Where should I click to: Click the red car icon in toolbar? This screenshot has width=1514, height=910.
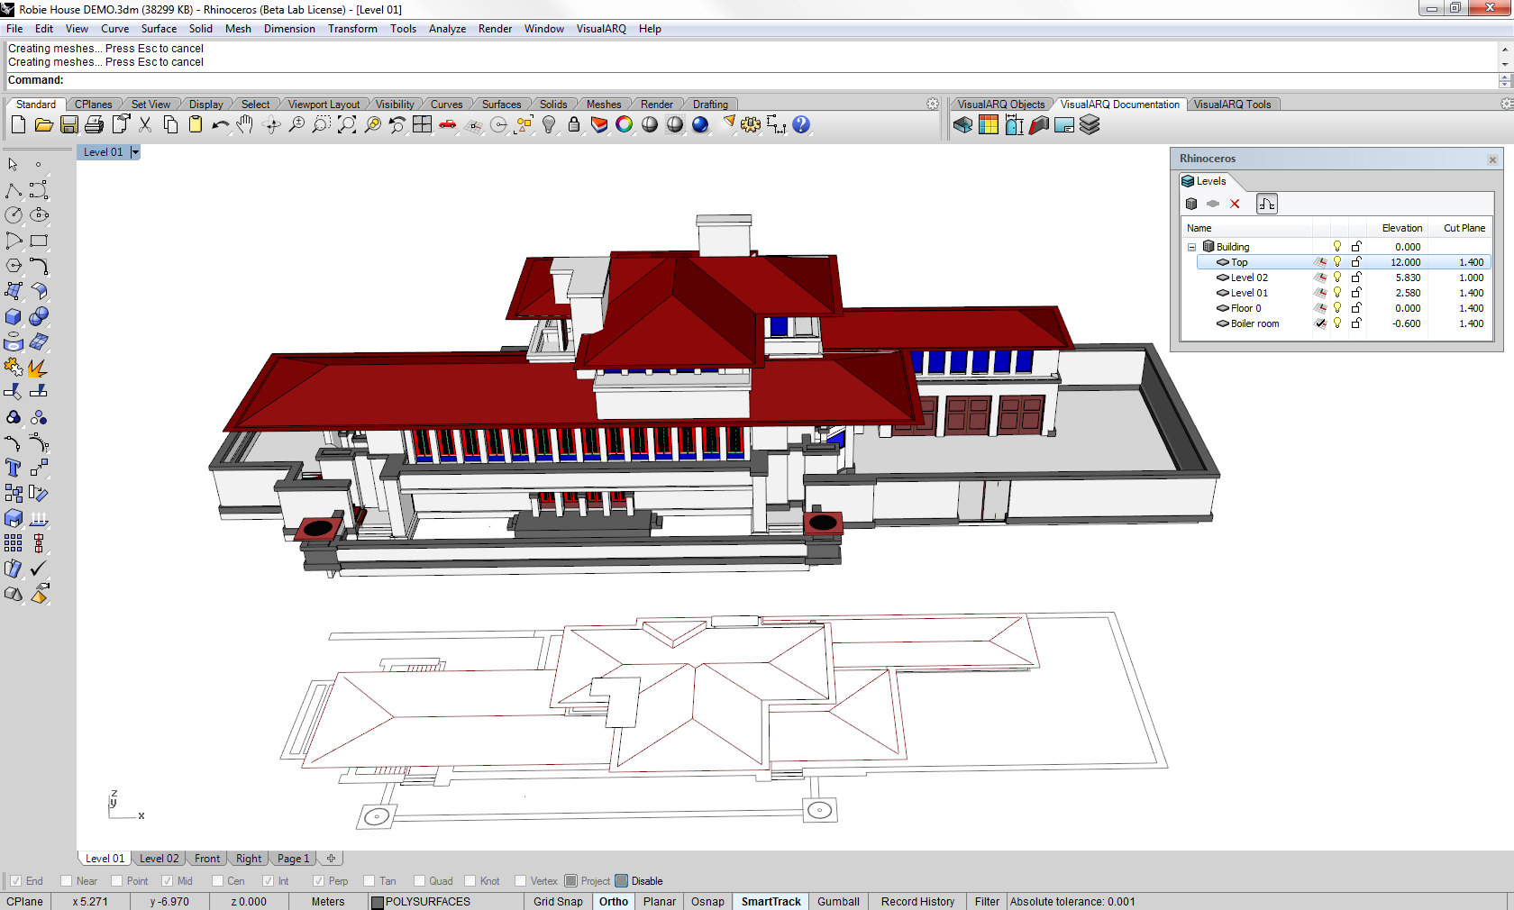point(447,125)
